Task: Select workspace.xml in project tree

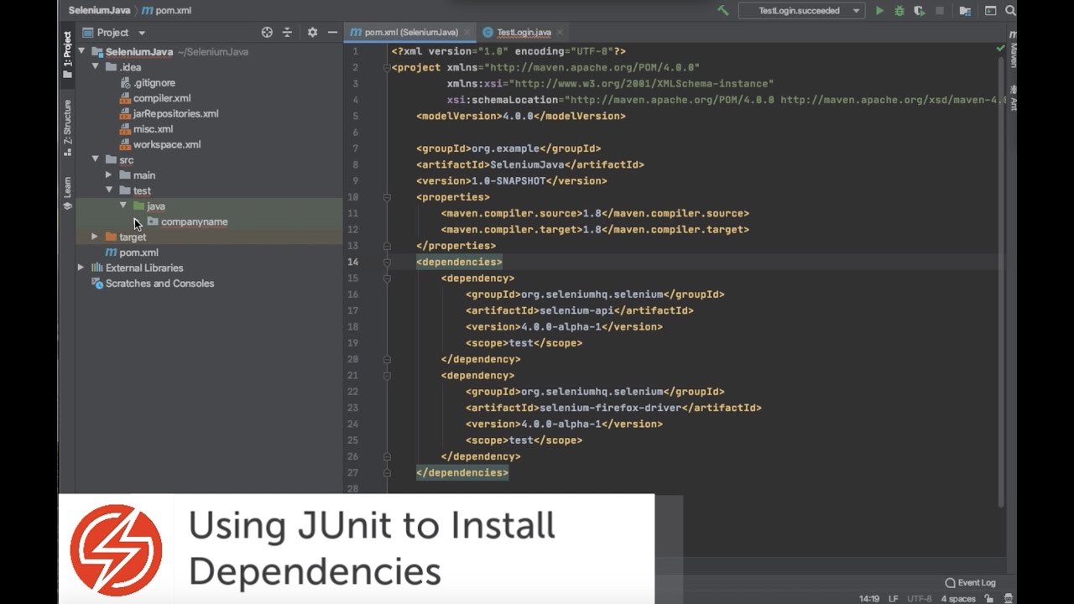Action: 166,144
